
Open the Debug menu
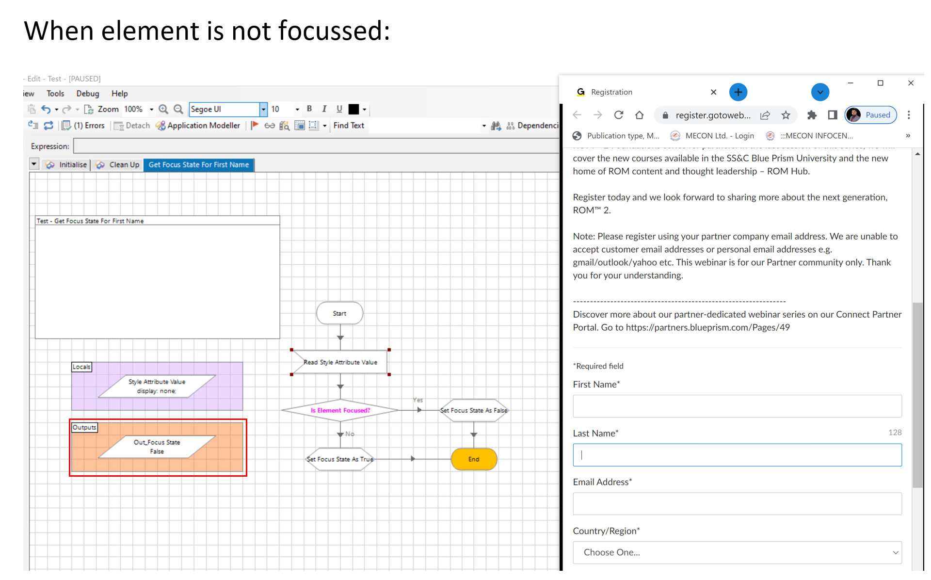(x=87, y=93)
